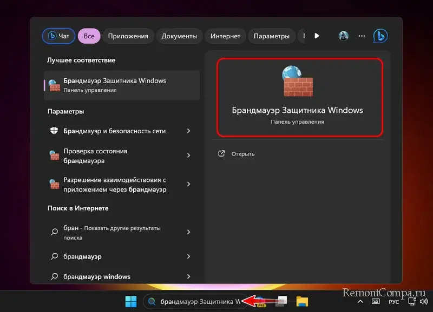The width and height of the screenshot is (433, 312).
Task: Open the Bing Chat tab
Action: pos(58,36)
